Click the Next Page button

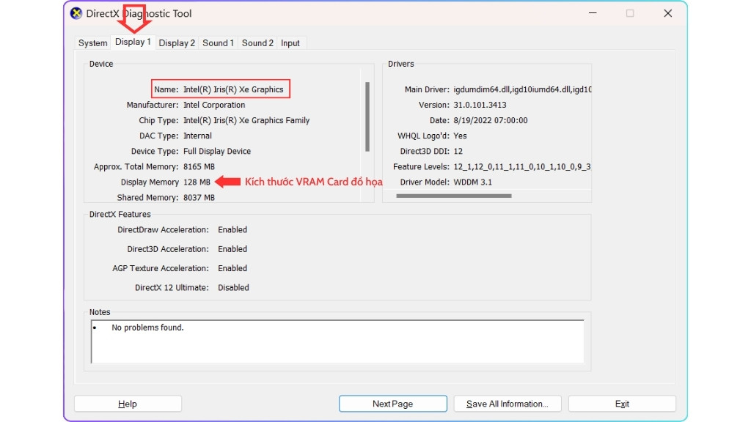click(x=392, y=403)
